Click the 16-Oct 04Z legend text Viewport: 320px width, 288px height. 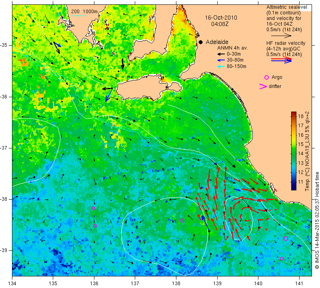pyautogui.click(x=279, y=24)
